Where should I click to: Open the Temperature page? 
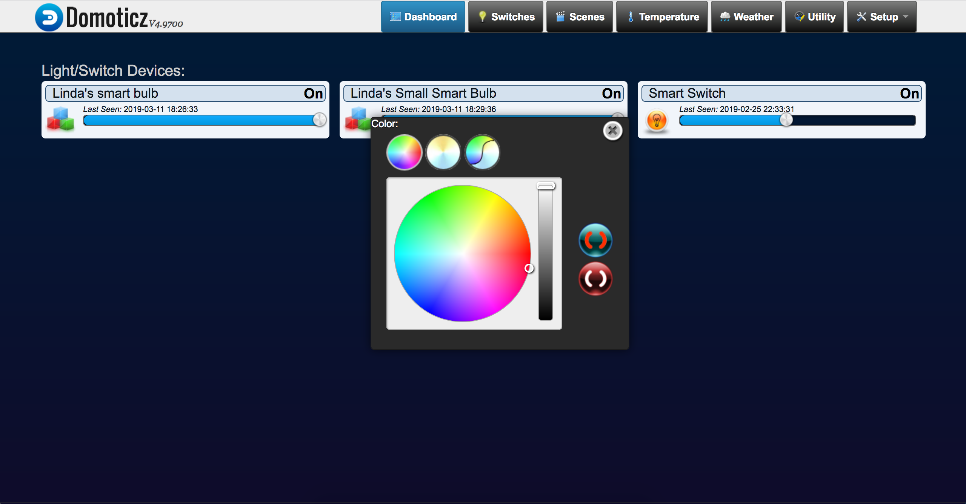(662, 17)
